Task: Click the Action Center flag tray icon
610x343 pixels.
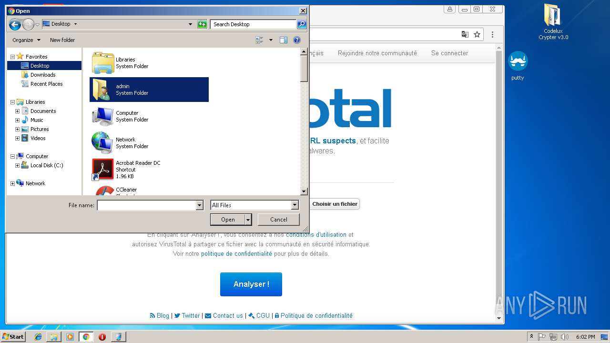Action: tap(542, 337)
